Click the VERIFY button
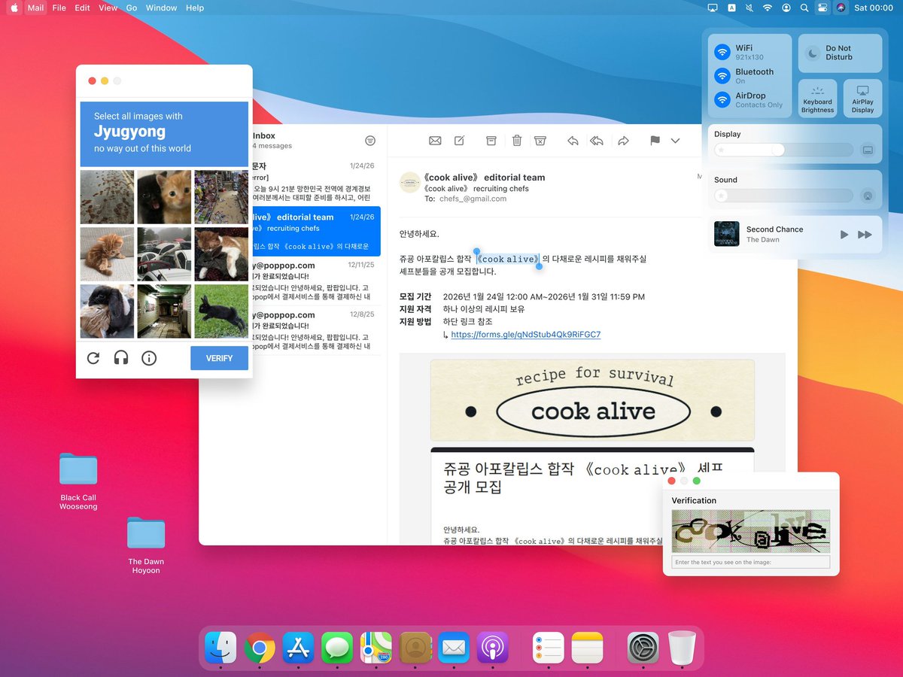The image size is (903, 677). [x=220, y=358]
